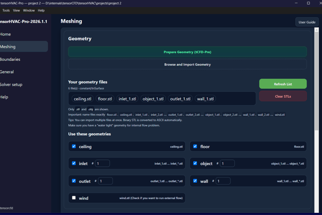The width and height of the screenshot is (322, 215).
Task: Minimize the tensorHVAC-Pro window
Action: pos(296,3)
